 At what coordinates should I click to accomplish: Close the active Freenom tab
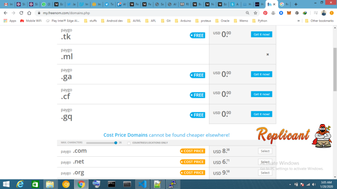click(274, 4)
